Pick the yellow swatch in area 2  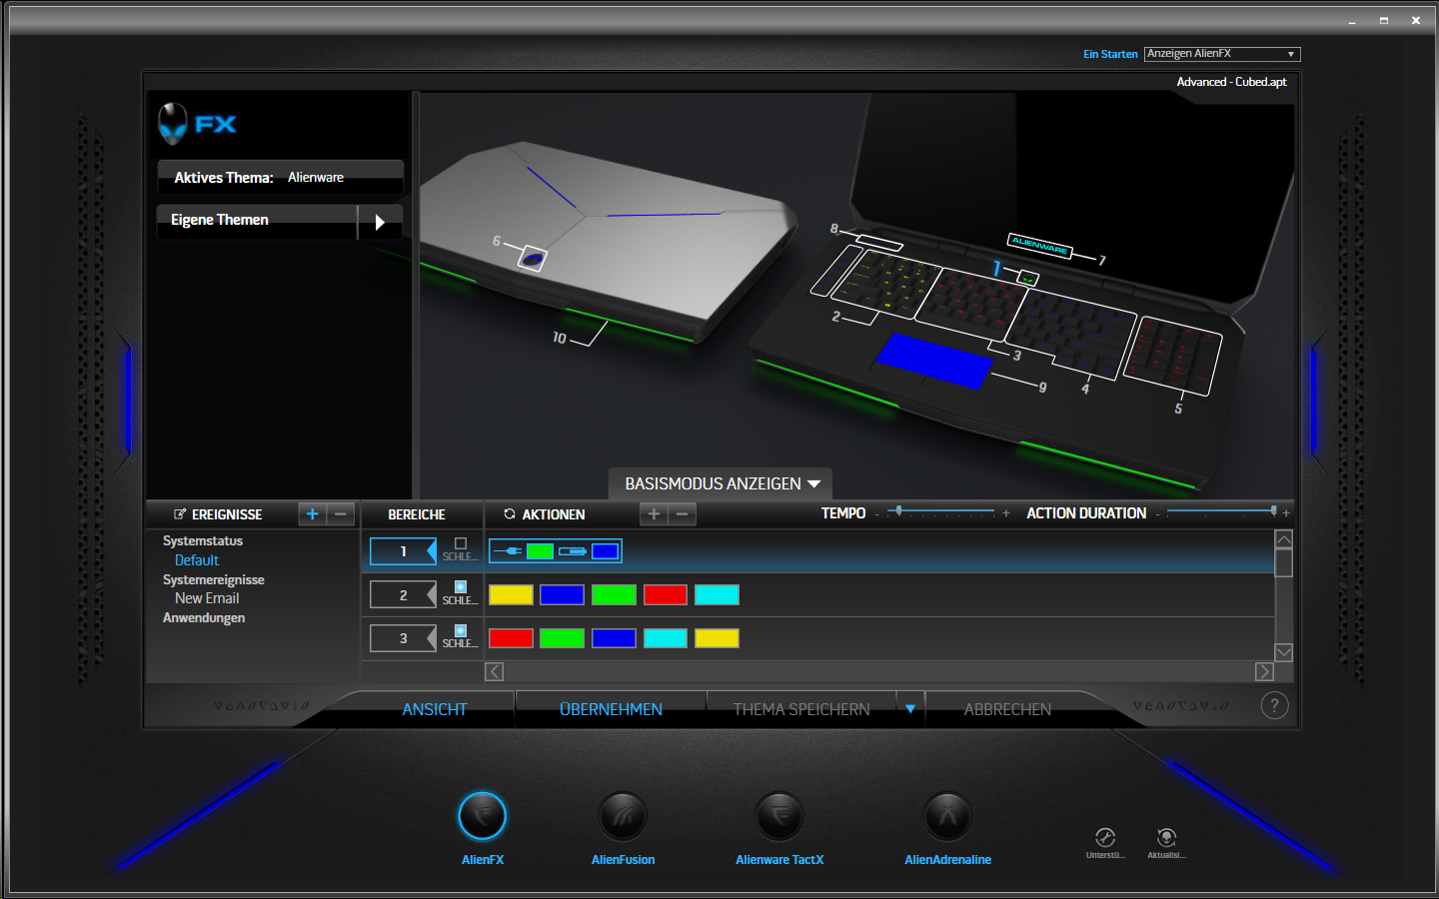(511, 595)
